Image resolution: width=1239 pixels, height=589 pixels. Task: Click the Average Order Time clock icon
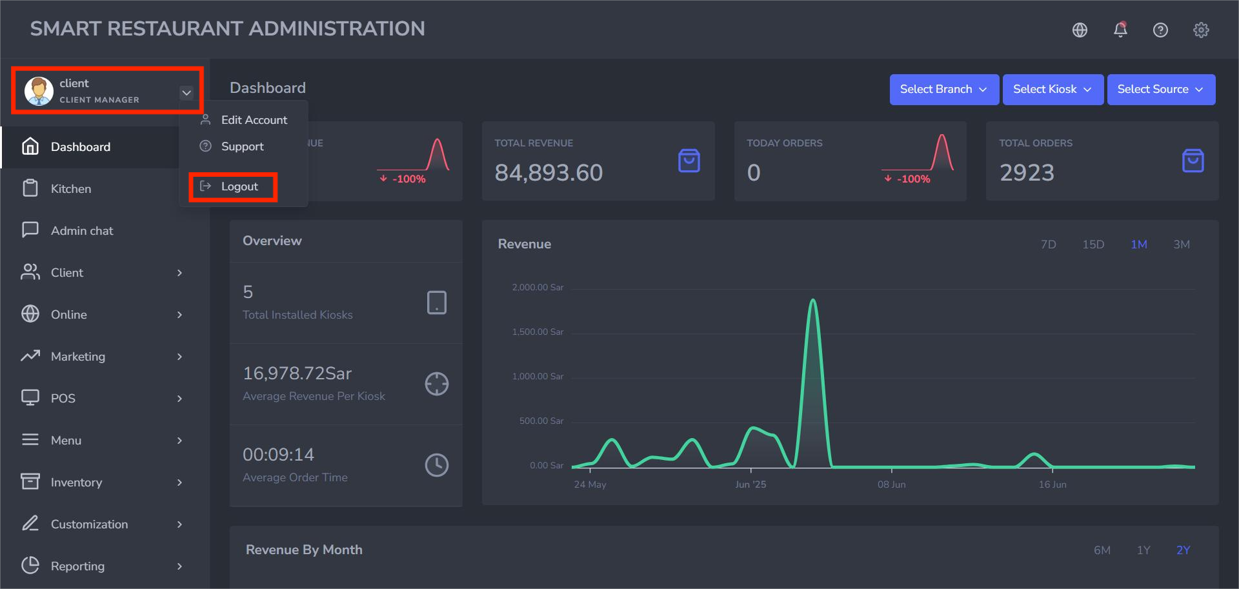tap(437, 465)
